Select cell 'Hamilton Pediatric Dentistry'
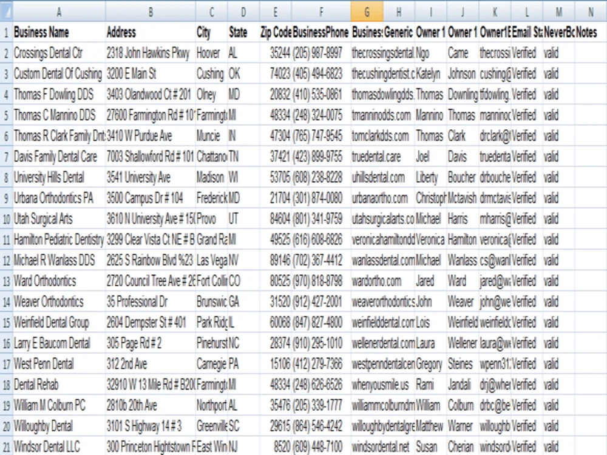Viewport: 607px width, 455px height. coord(59,240)
